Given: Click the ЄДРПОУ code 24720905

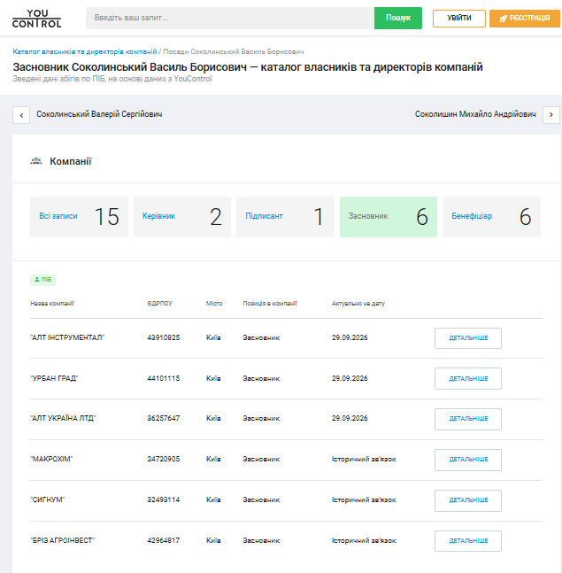Looking at the screenshot, I should coord(164,459).
